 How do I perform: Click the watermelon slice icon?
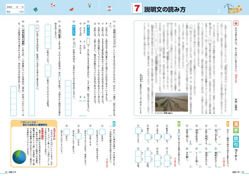click(72, 9)
